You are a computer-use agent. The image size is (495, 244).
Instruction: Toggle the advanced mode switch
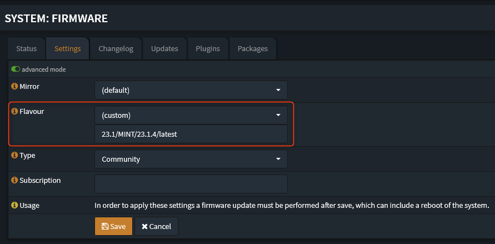[16, 69]
